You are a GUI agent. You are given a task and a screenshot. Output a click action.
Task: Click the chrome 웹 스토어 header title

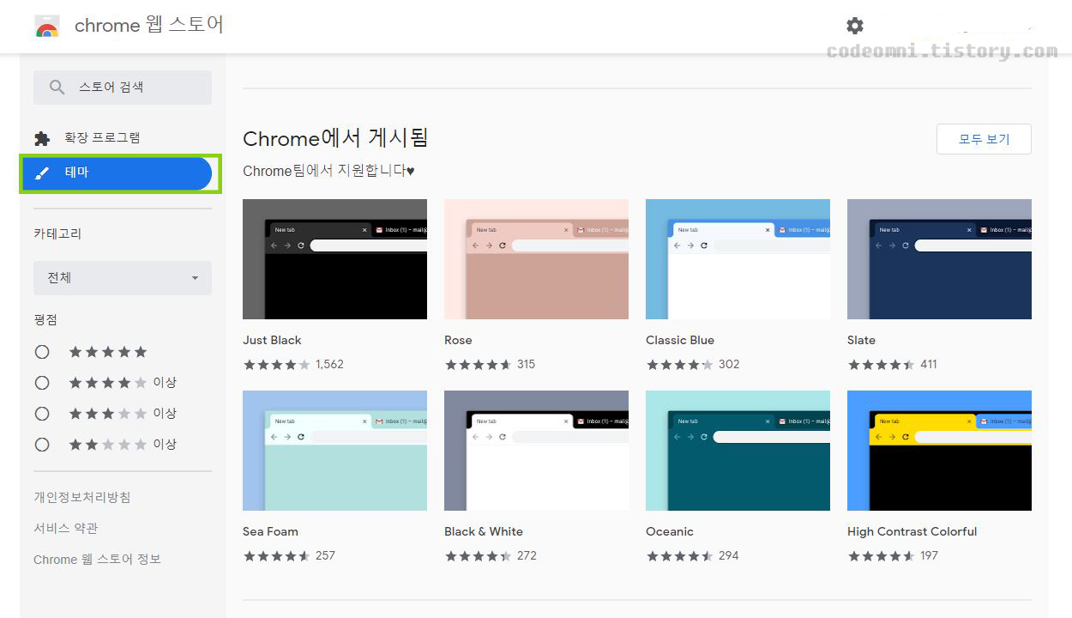(x=149, y=26)
